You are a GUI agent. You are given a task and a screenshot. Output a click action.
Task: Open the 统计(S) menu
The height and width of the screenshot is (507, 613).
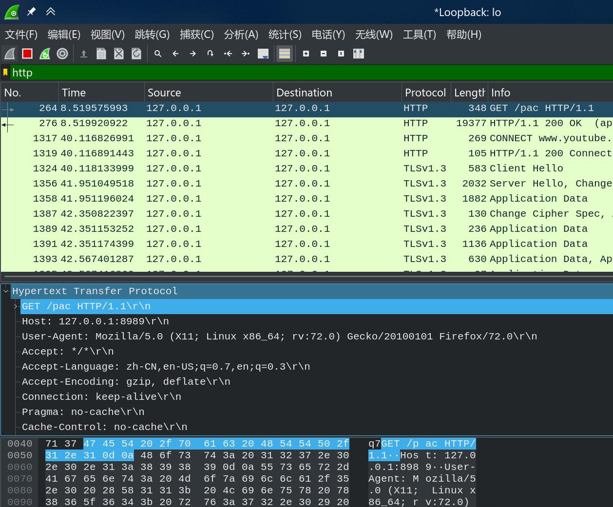click(285, 35)
